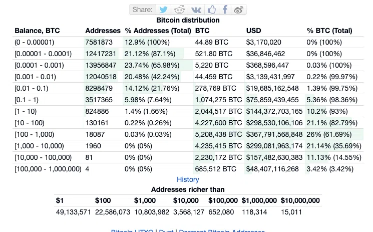Share on Weibo via the eye icon
The width and height of the screenshot is (373, 232).
[239, 10]
